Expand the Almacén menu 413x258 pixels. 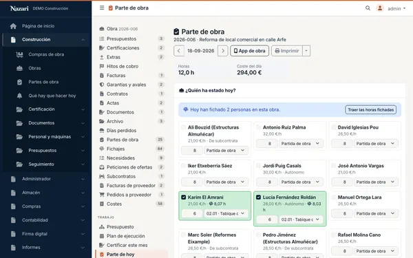pos(47,193)
